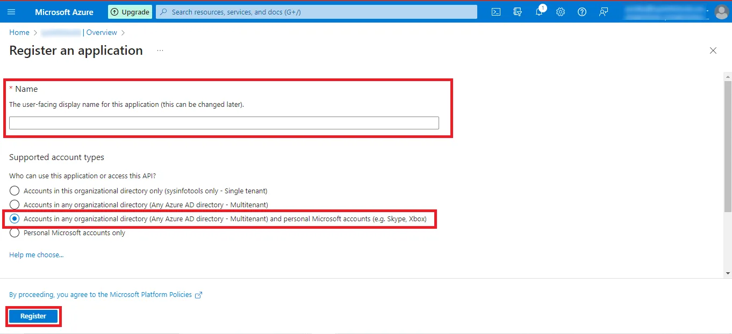The image size is (732, 334).
Task: Select Multitenant and personal Microsoft accounts option
Action: click(15, 219)
